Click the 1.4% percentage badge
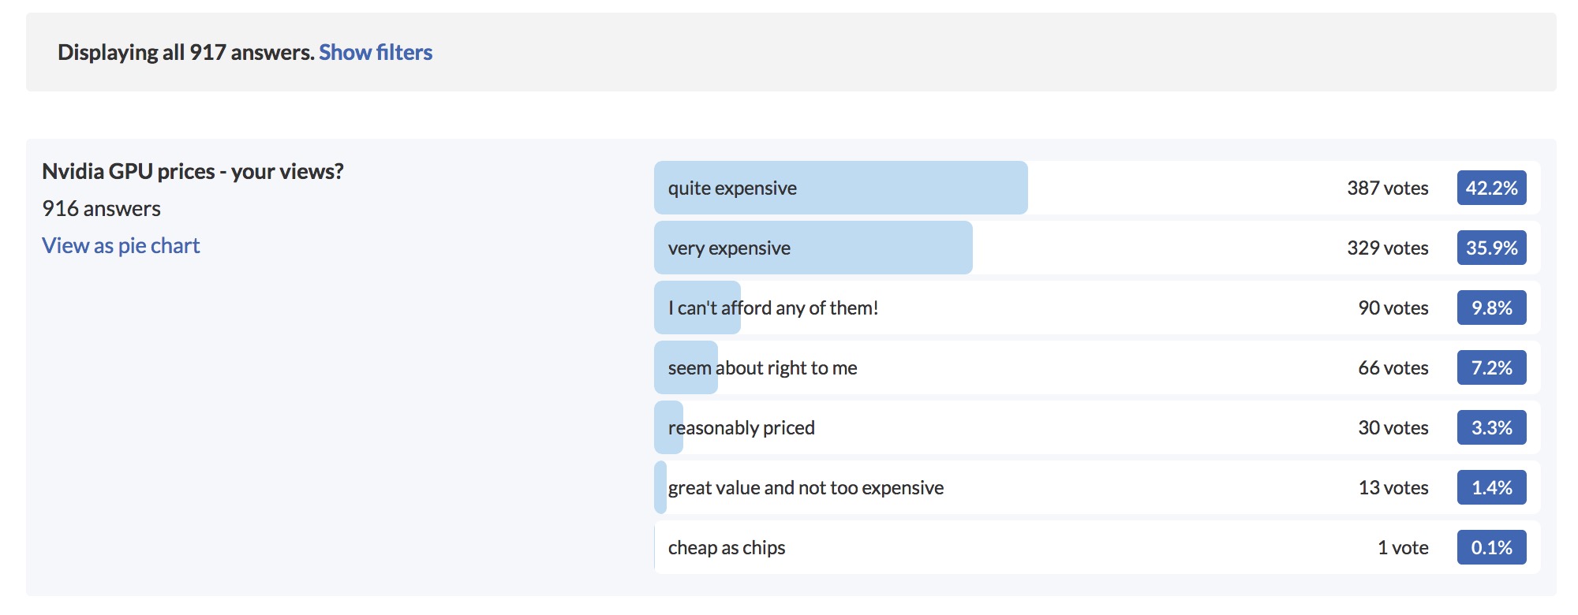The height and width of the screenshot is (615, 1578). pyautogui.click(x=1491, y=487)
